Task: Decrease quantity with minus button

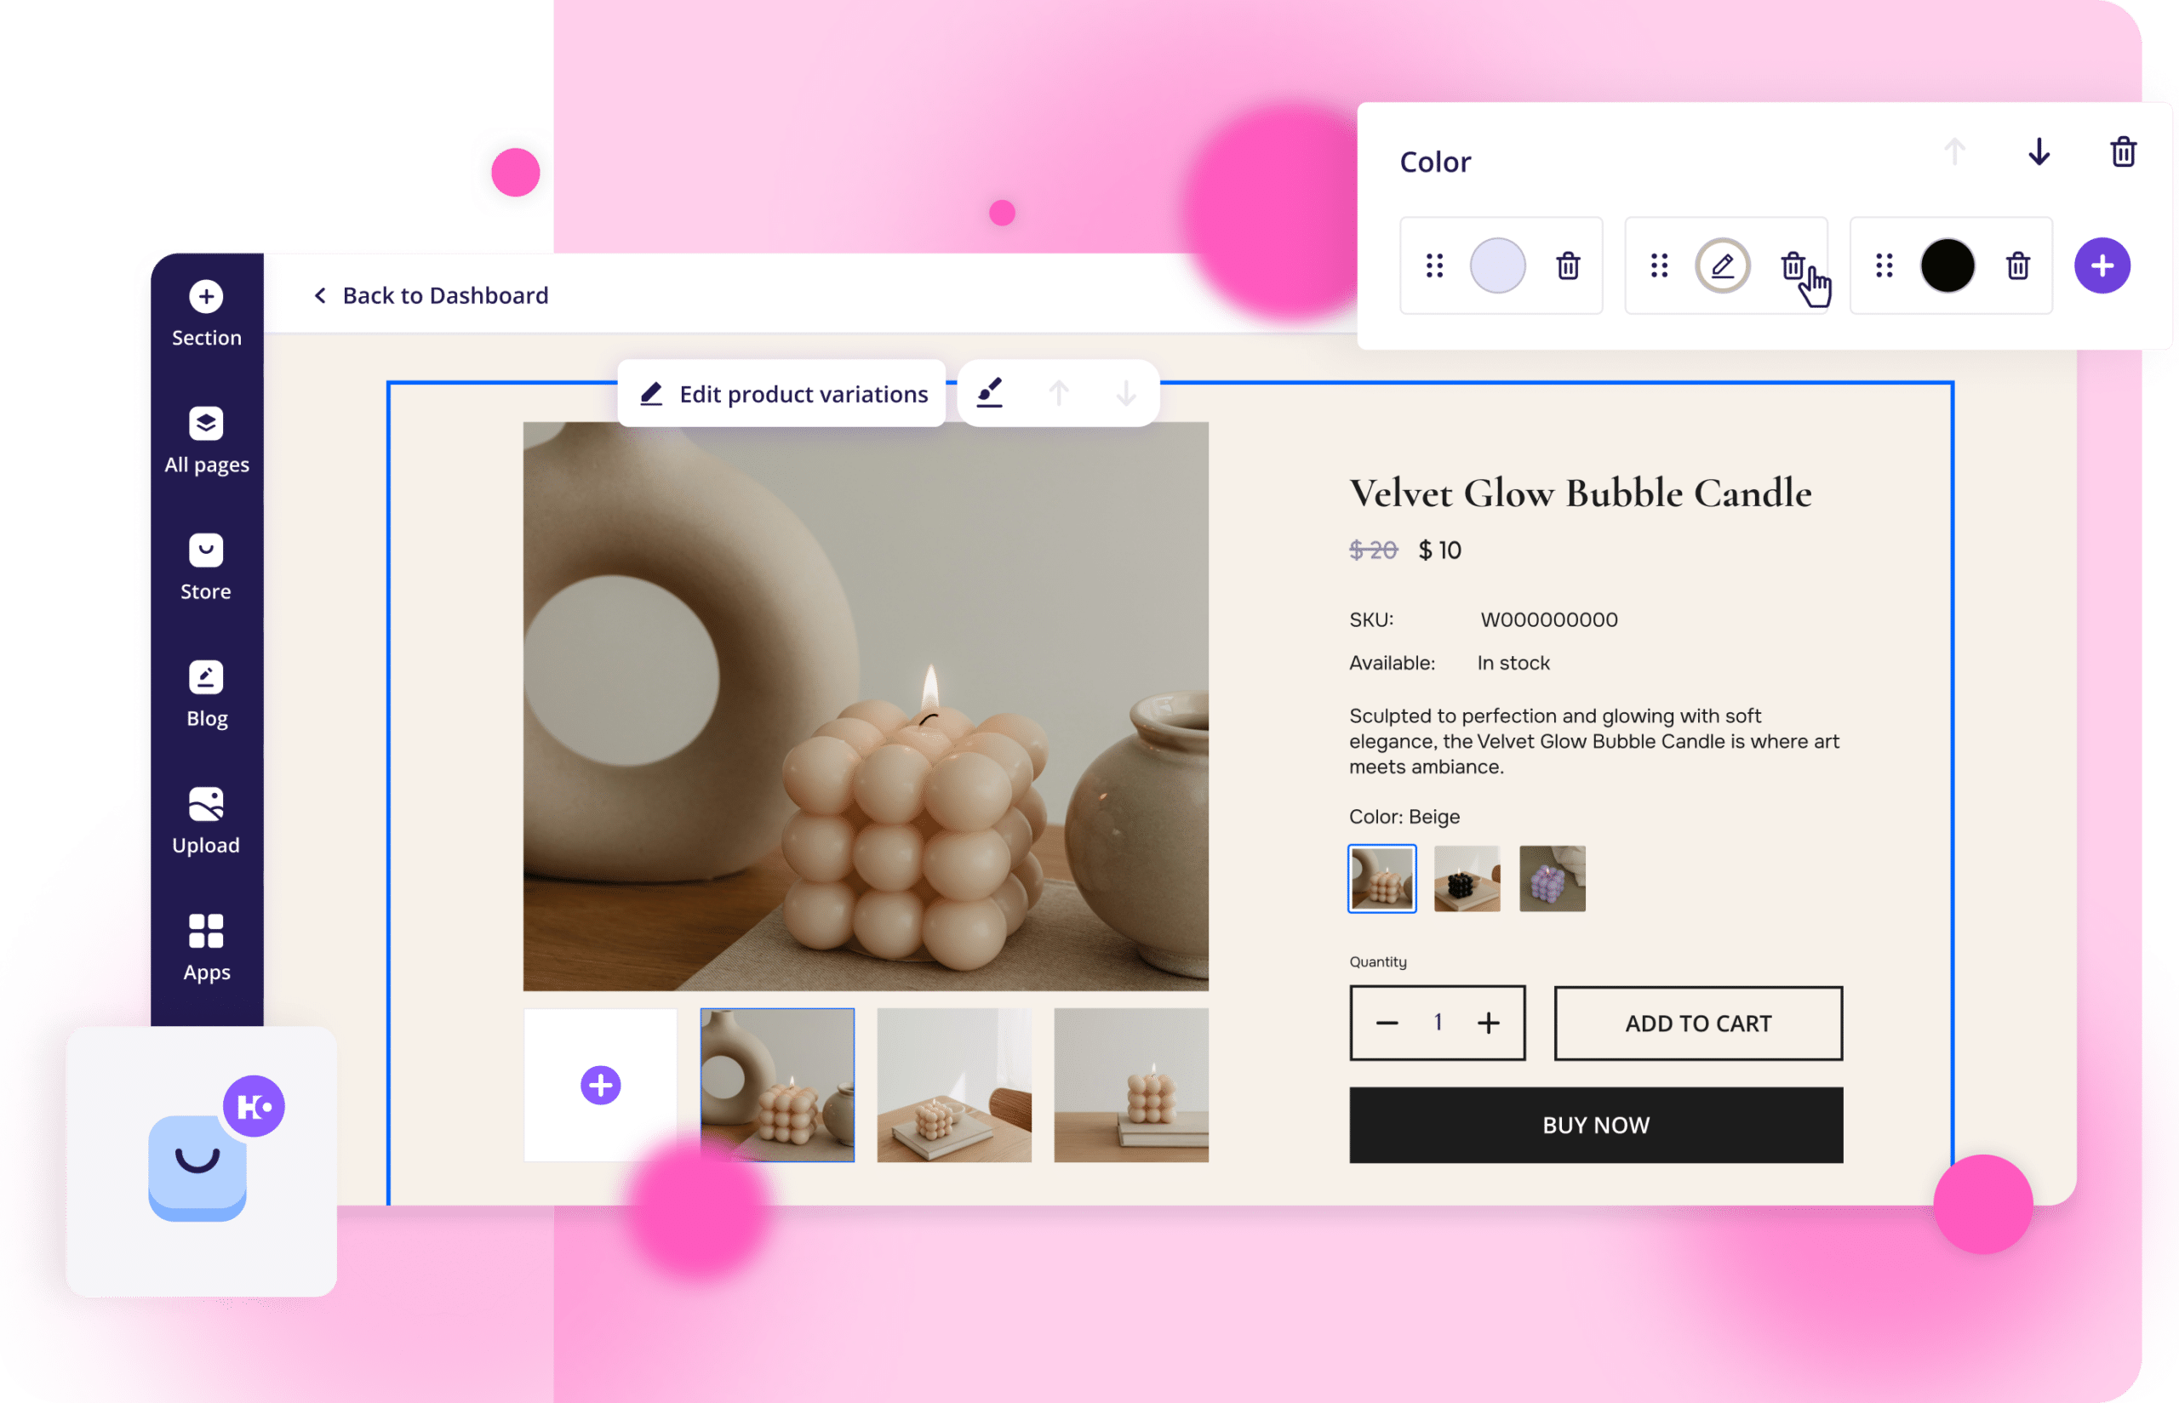Action: coord(1387,1023)
